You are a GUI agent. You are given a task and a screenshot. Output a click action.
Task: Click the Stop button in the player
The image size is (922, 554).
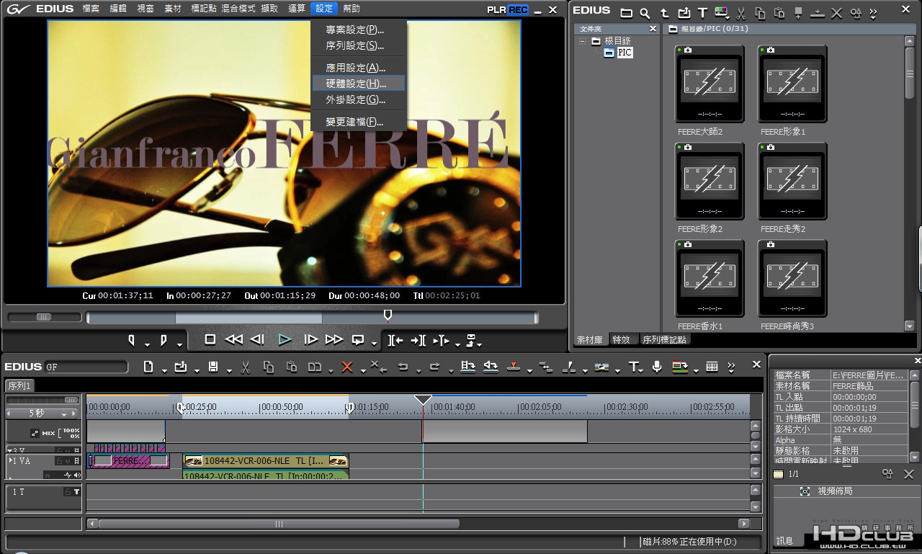coord(210,339)
